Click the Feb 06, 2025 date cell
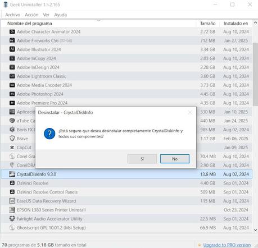258x248 pixels. pyautogui.click(x=236, y=139)
